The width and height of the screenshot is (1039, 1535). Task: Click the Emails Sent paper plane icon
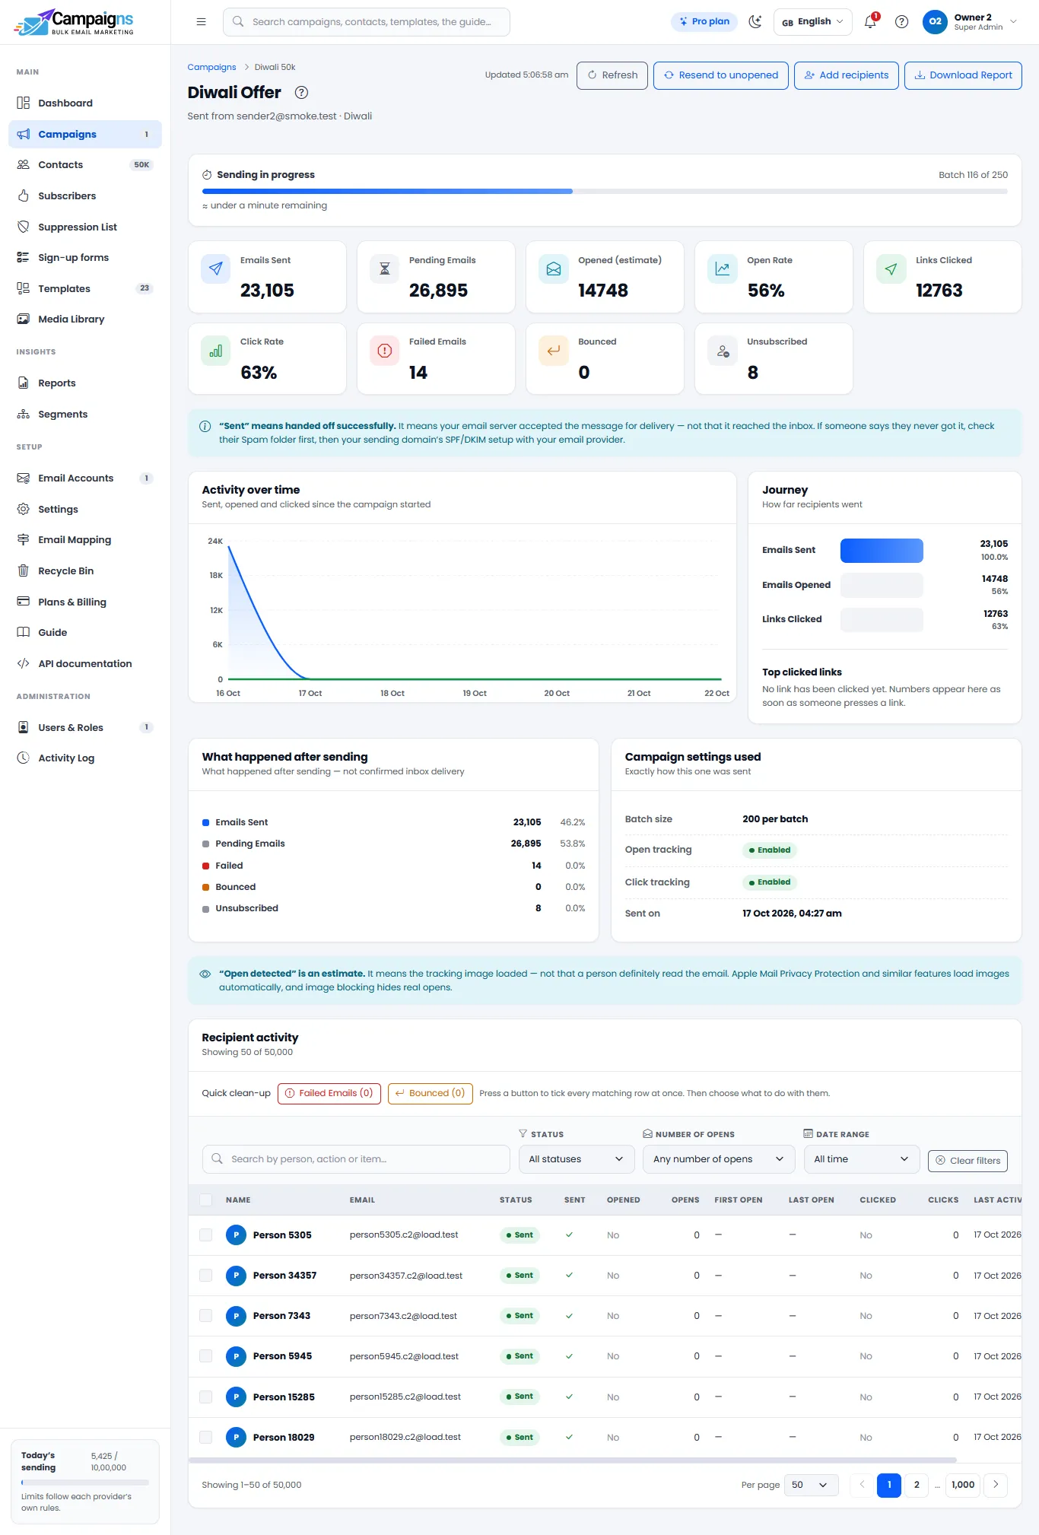[216, 269]
